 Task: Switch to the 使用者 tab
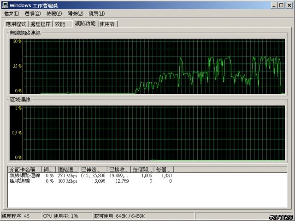coord(107,24)
